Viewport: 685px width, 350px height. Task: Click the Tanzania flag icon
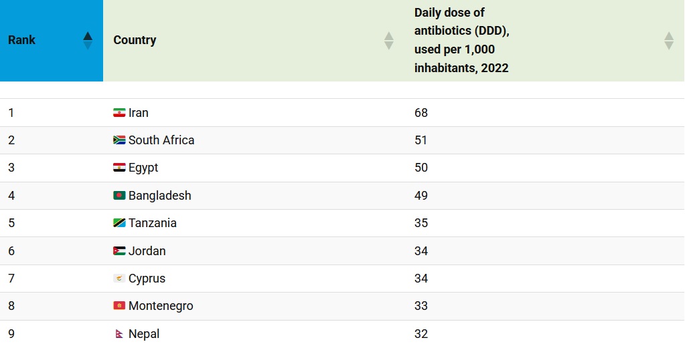[119, 223]
